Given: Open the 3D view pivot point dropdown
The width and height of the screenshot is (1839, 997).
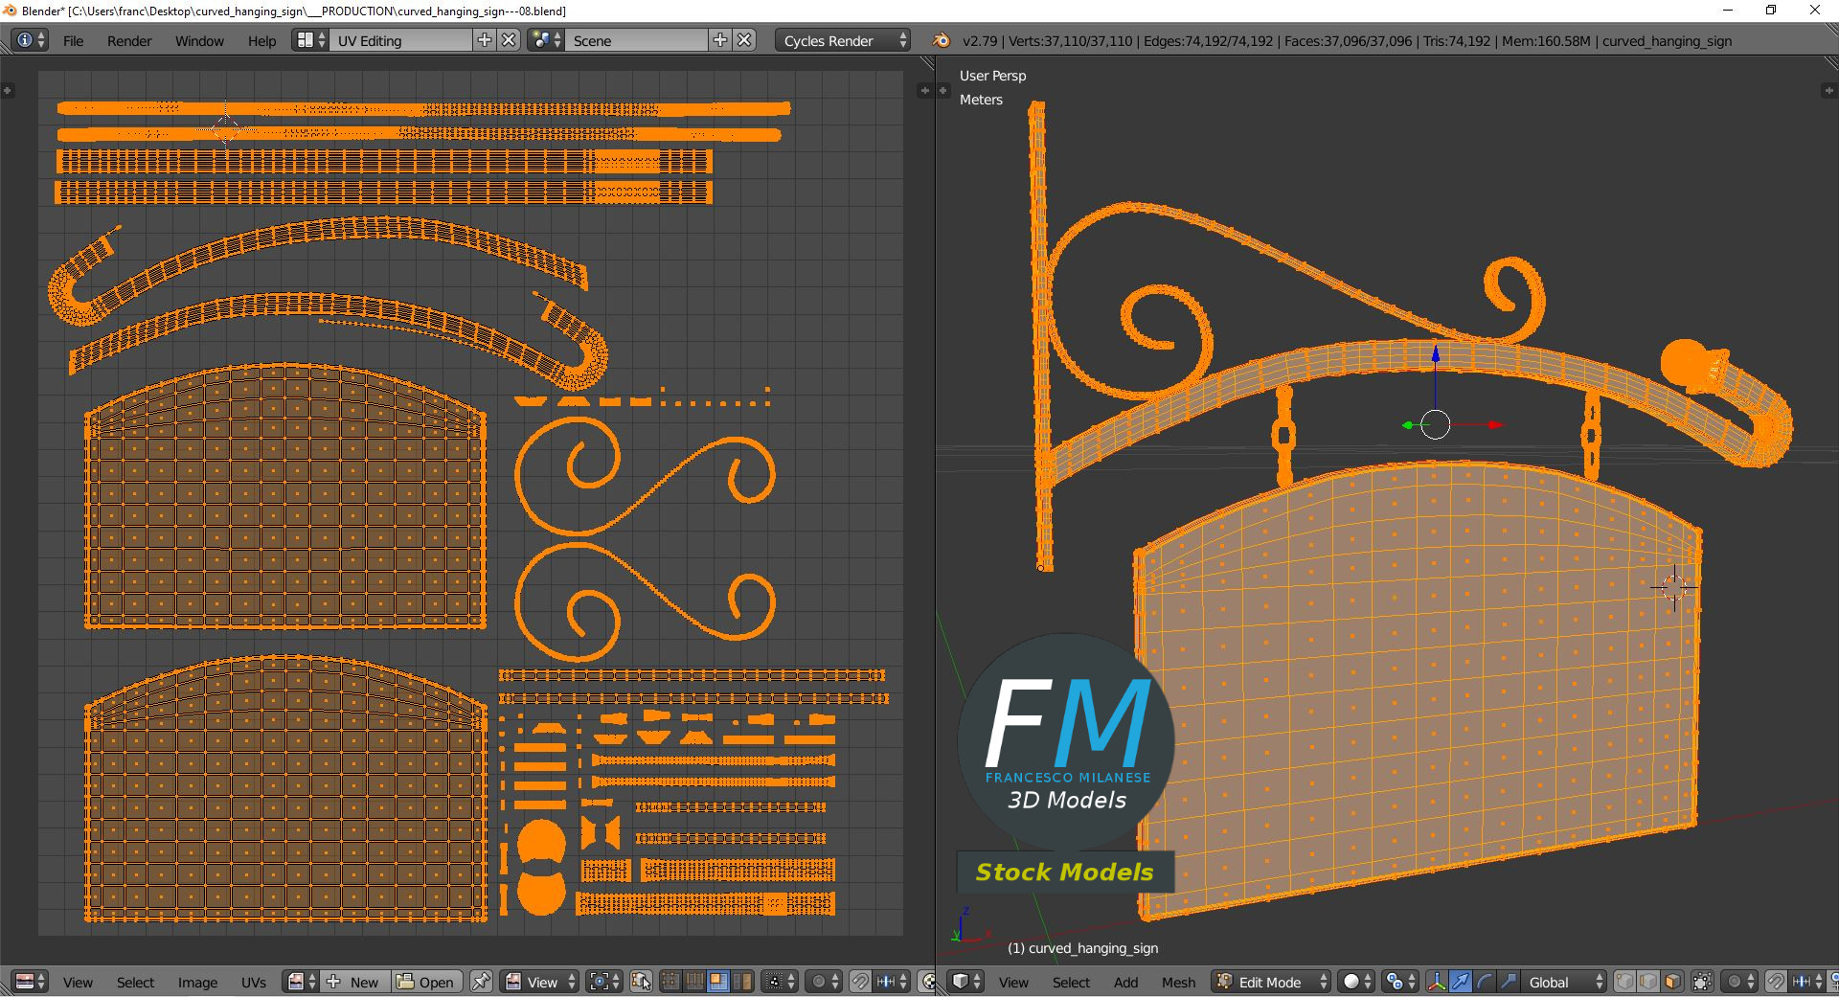Looking at the screenshot, I should (x=1400, y=982).
